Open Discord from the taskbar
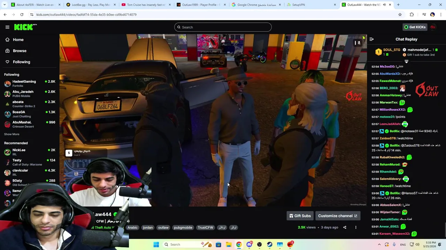 pos(249,244)
